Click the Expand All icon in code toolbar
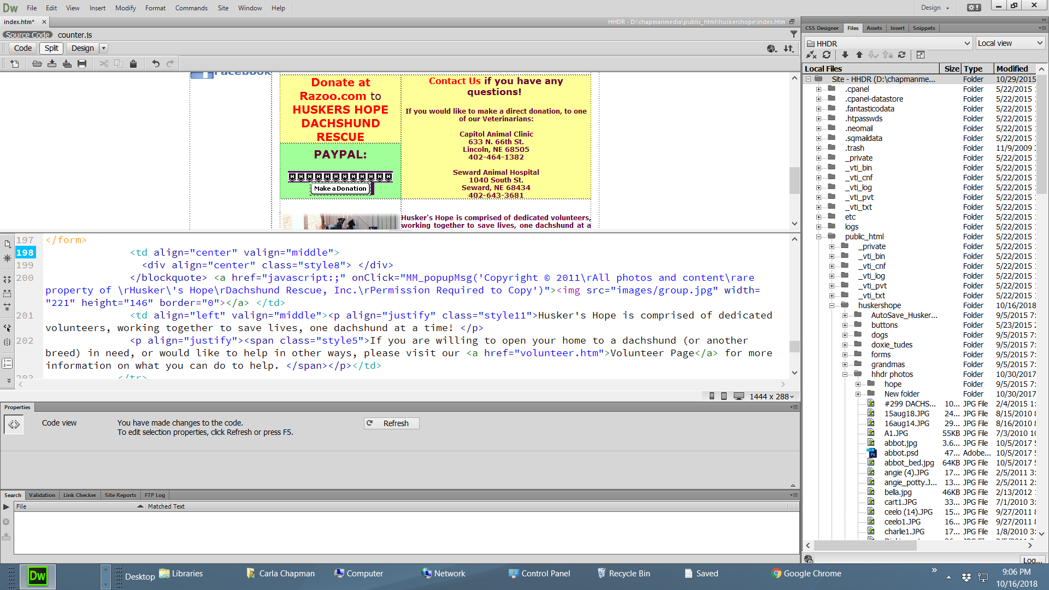 pyautogui.click(x=8, y=307)
